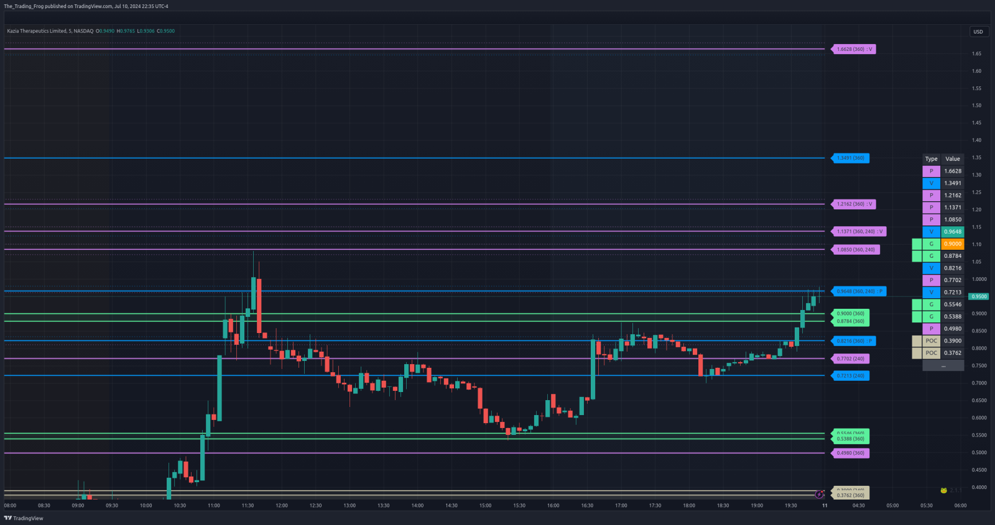The height and width of the screenshot is (525, 995).
Task: Select the 0.5388 (360) level label
Action: click(850, 439)
